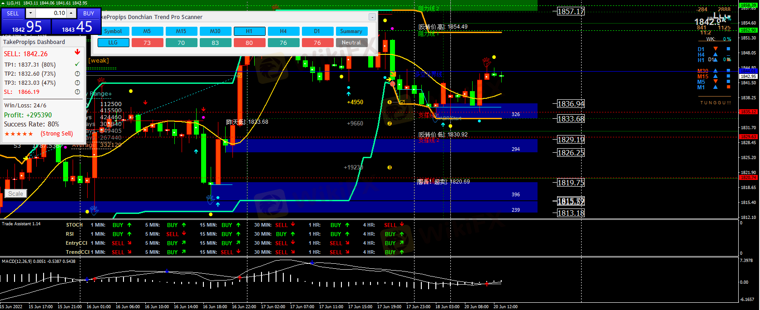Select the M15 timeframe tab in scanner

click(181, 31)
